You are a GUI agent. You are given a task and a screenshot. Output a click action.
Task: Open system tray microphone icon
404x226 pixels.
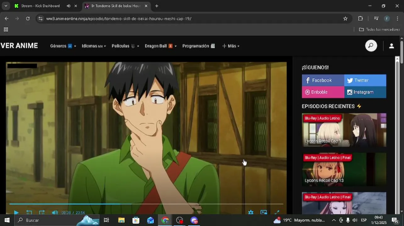coord(348,220)
